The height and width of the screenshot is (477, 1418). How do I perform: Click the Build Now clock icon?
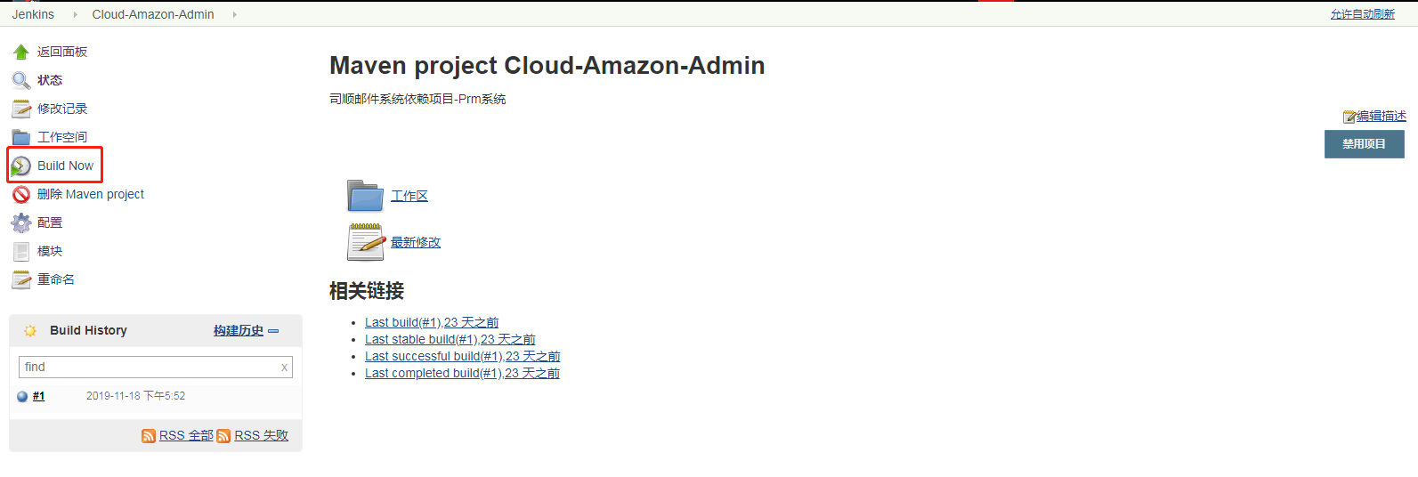coord(21,166)
